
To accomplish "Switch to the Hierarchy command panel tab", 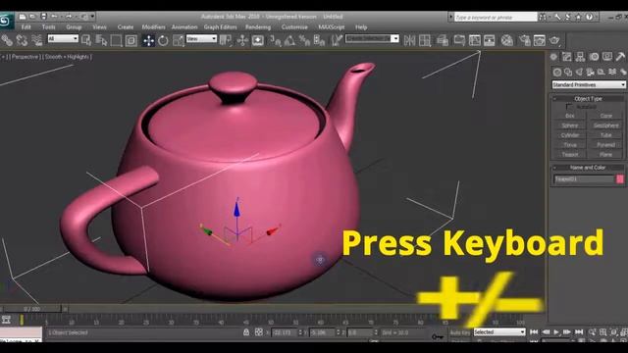I will pos(580,57).
